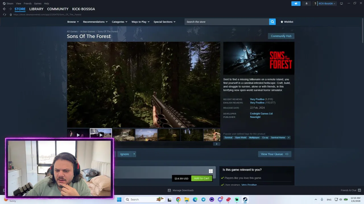Open the Help menu
Viewport: 364px width, 204px height.
(46, 3)
